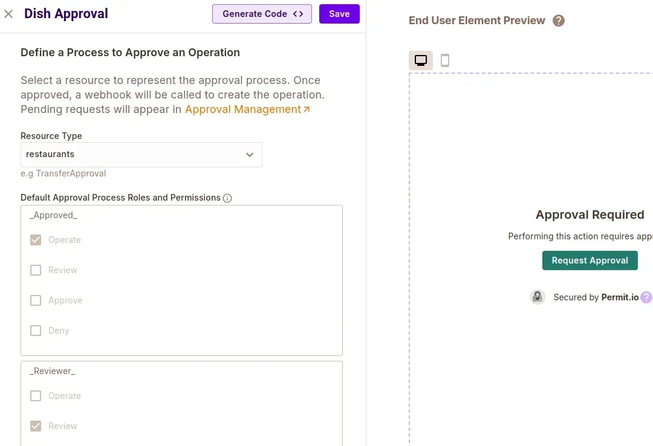Click help icon beside End User Element Preview
653x446 pixels.
point(559,21)
